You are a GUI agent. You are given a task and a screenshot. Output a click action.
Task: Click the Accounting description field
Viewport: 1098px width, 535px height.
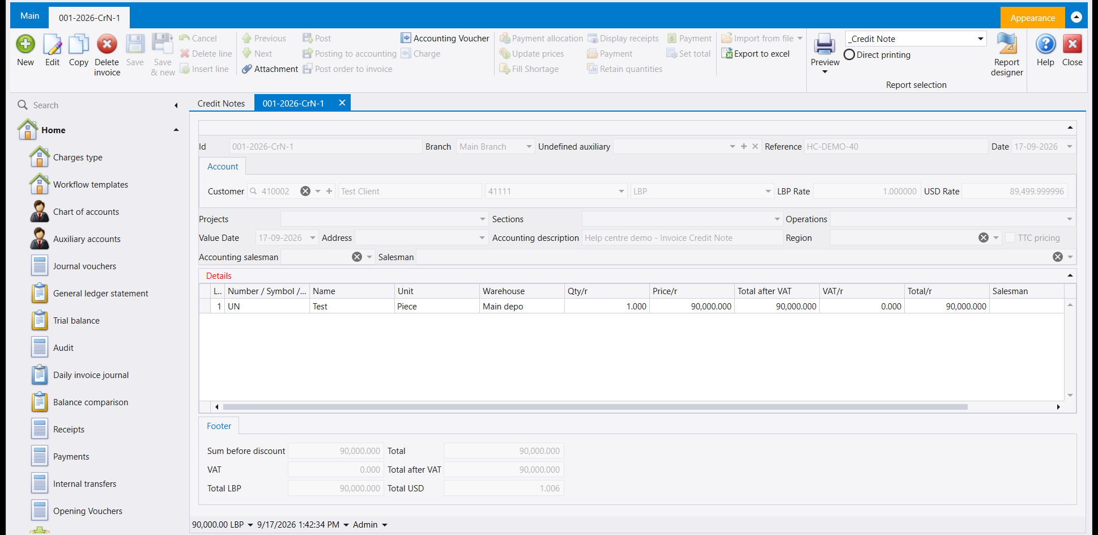pos(682,238)
